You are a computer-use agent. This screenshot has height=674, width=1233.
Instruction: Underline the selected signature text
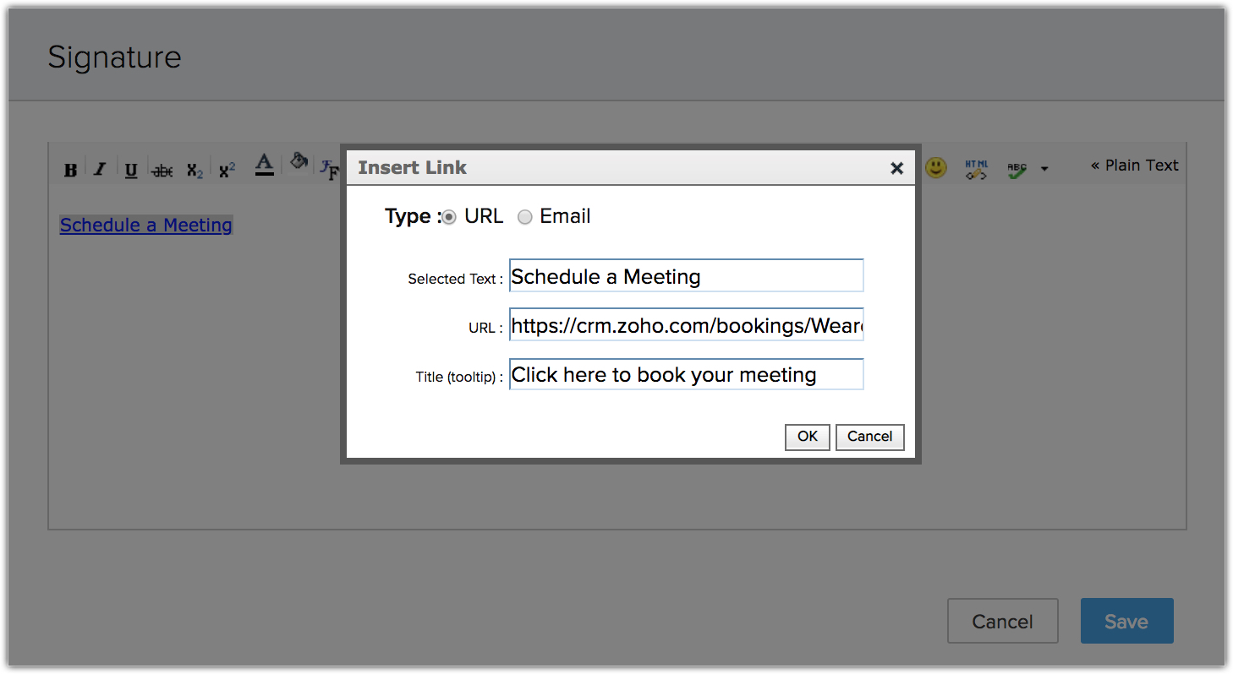pos(131,170)
